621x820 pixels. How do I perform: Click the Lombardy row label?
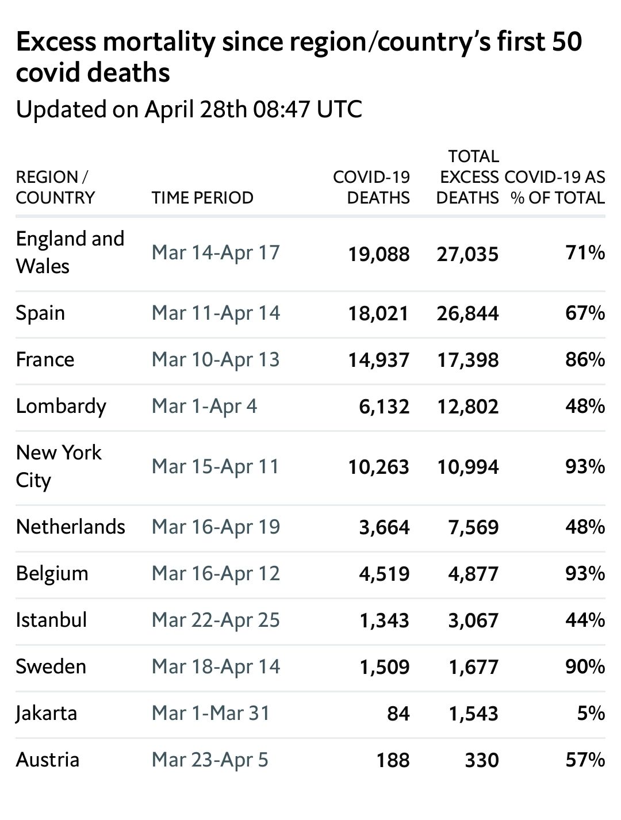61,407
